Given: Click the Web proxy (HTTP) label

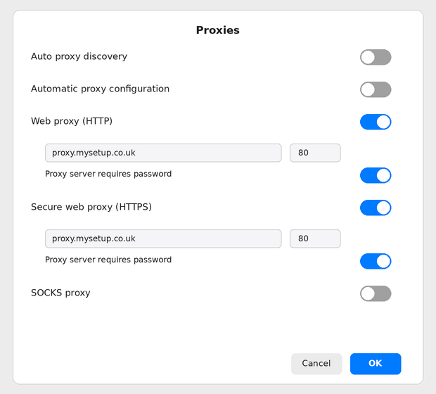Looking at the screenshot, I should [x=72, y=121].
